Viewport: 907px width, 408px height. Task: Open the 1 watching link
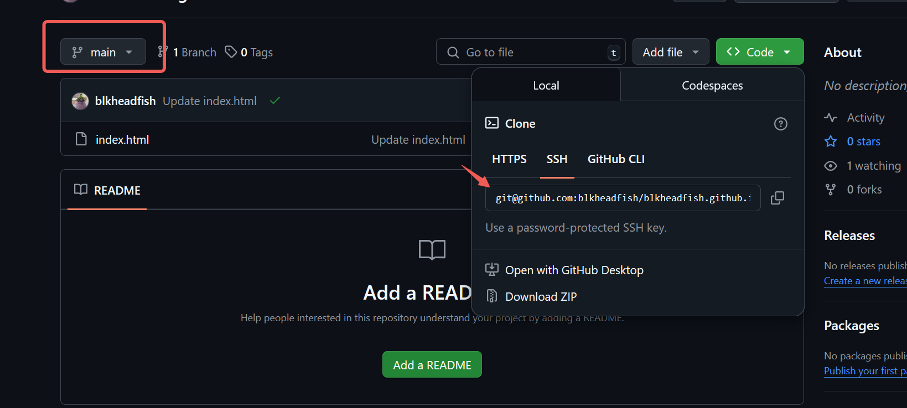click(x=874, y=166)
